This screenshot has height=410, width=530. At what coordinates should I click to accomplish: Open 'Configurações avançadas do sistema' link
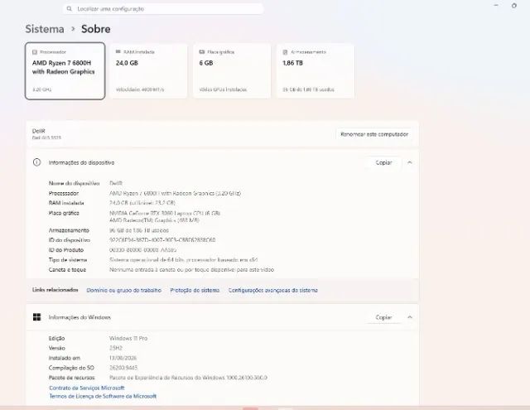[x=272, y=290]
